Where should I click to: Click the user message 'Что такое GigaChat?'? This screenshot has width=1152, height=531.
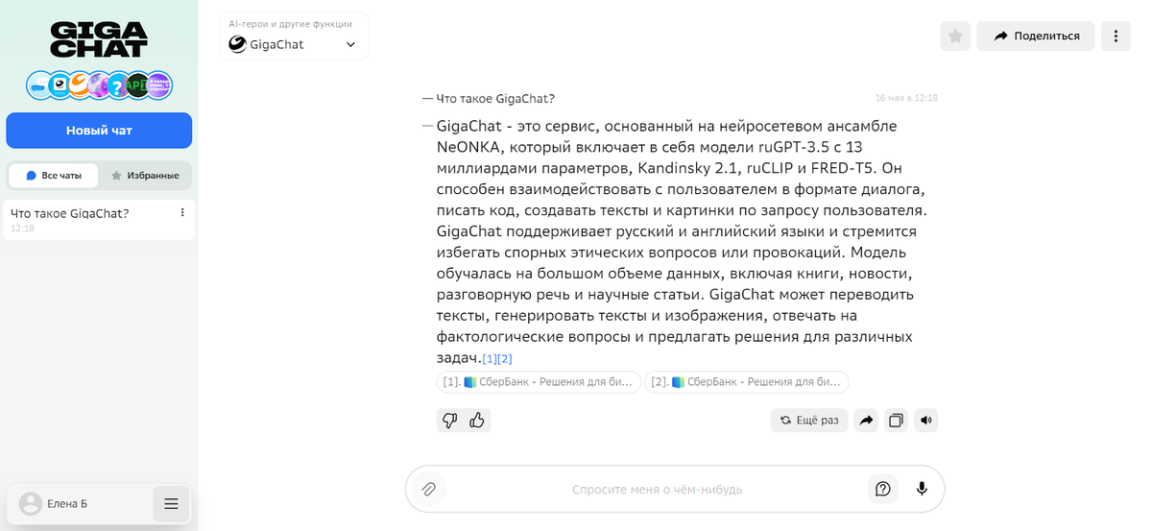click(495, 98)
